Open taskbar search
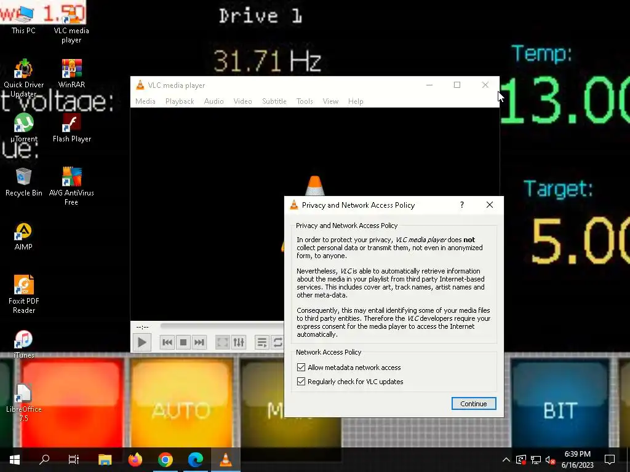630x472 pixels. tap(44, 460)
